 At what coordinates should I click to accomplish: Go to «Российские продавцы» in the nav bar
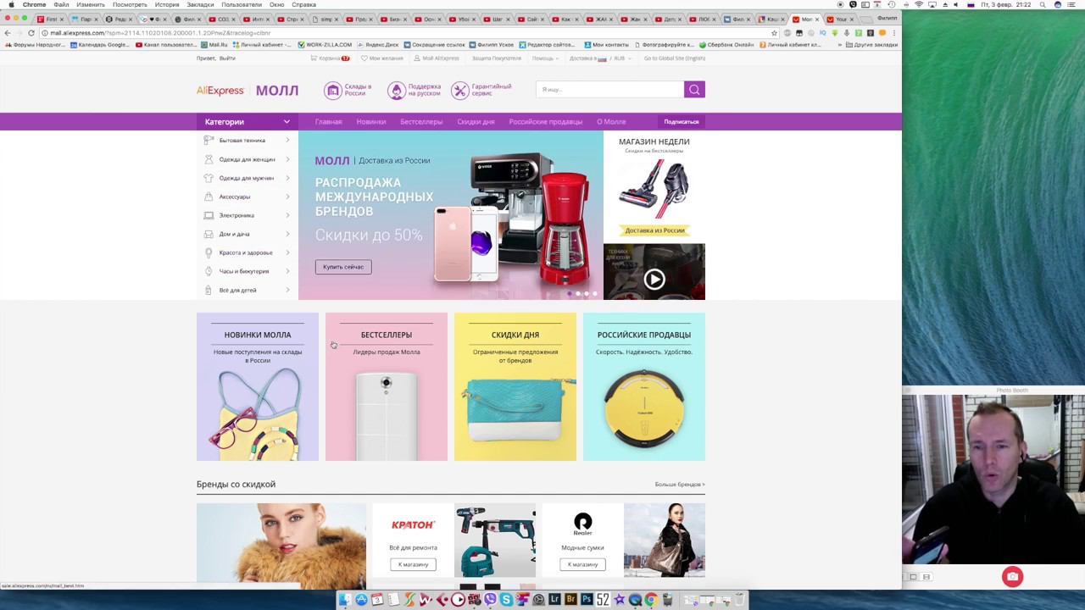(546, 122)
